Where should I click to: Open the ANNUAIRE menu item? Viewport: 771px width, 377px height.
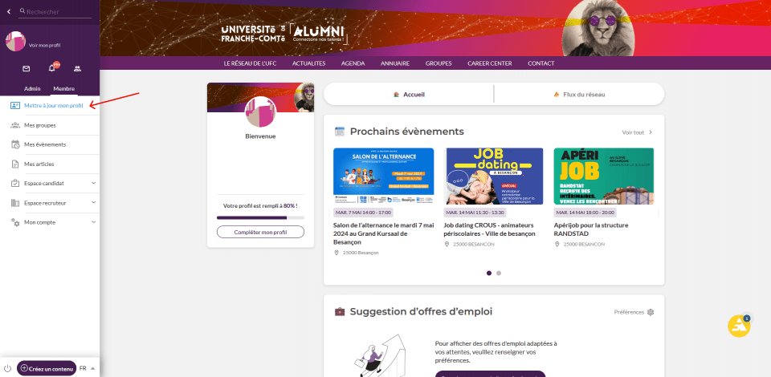point(395,63)
